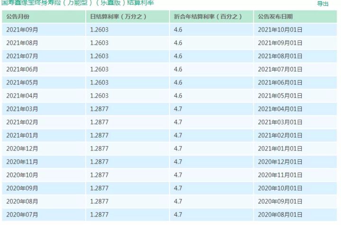341x225 pixels.
Task: Click the publish date 2021年10月01日
Action: pos(280,30)
